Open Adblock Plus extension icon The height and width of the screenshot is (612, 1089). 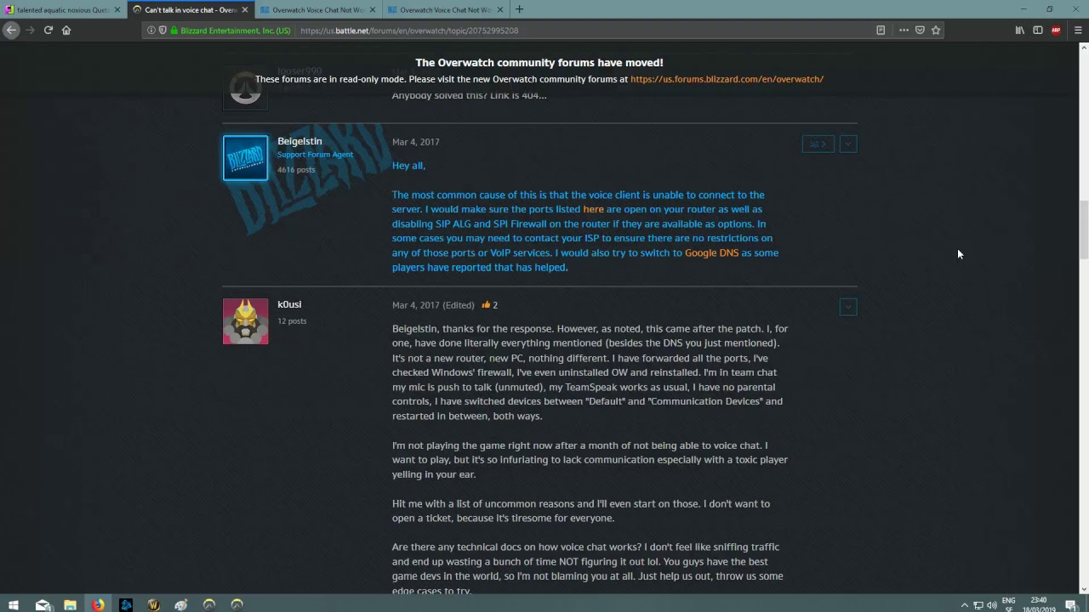click(x=1056, y=30)
